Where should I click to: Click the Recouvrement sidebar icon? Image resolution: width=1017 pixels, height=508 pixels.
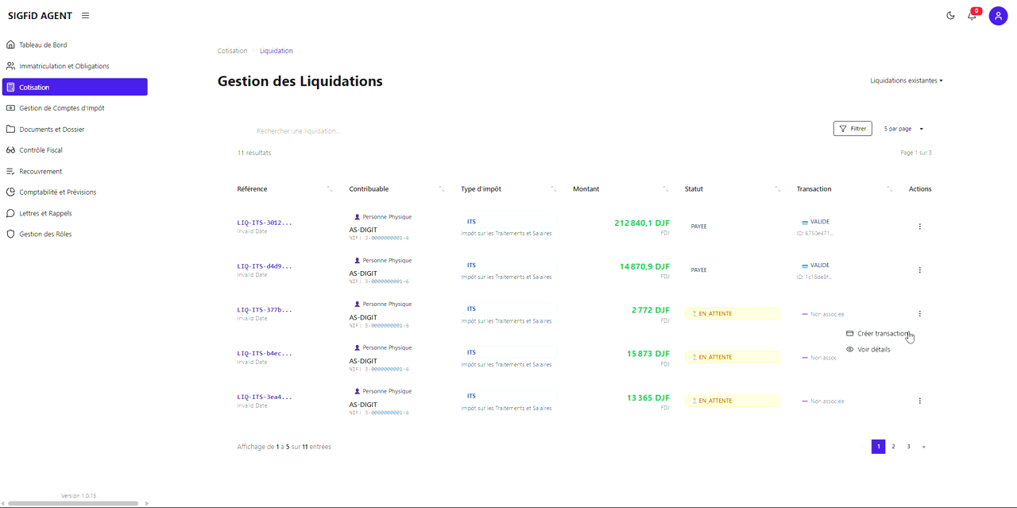(9, 171)
